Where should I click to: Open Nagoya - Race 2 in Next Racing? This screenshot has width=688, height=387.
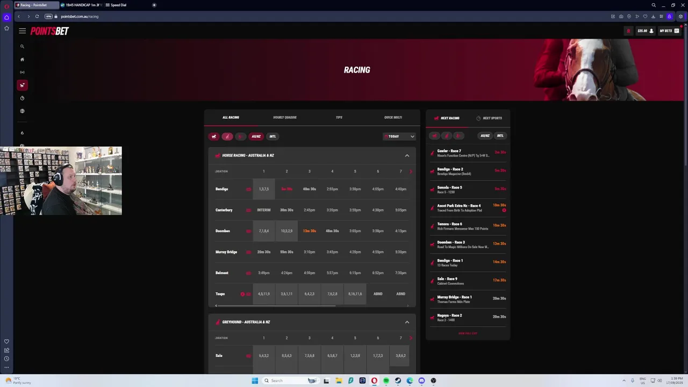pos(468,318)
